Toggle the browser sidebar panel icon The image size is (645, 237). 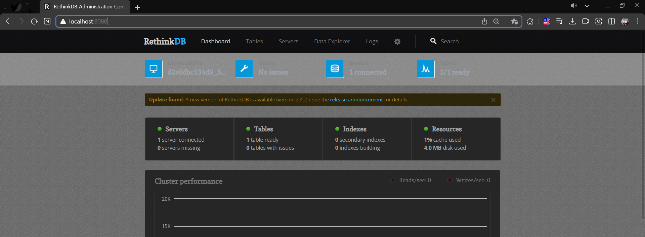612,21
